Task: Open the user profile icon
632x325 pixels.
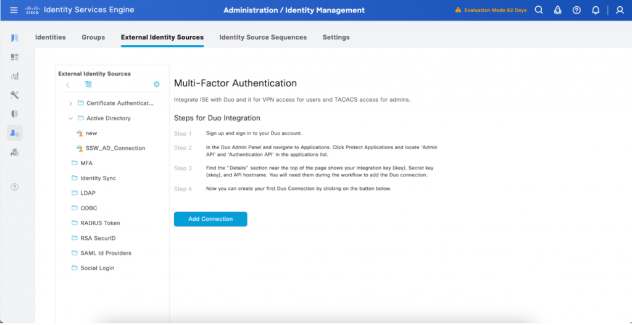Action: pos(620,10)
